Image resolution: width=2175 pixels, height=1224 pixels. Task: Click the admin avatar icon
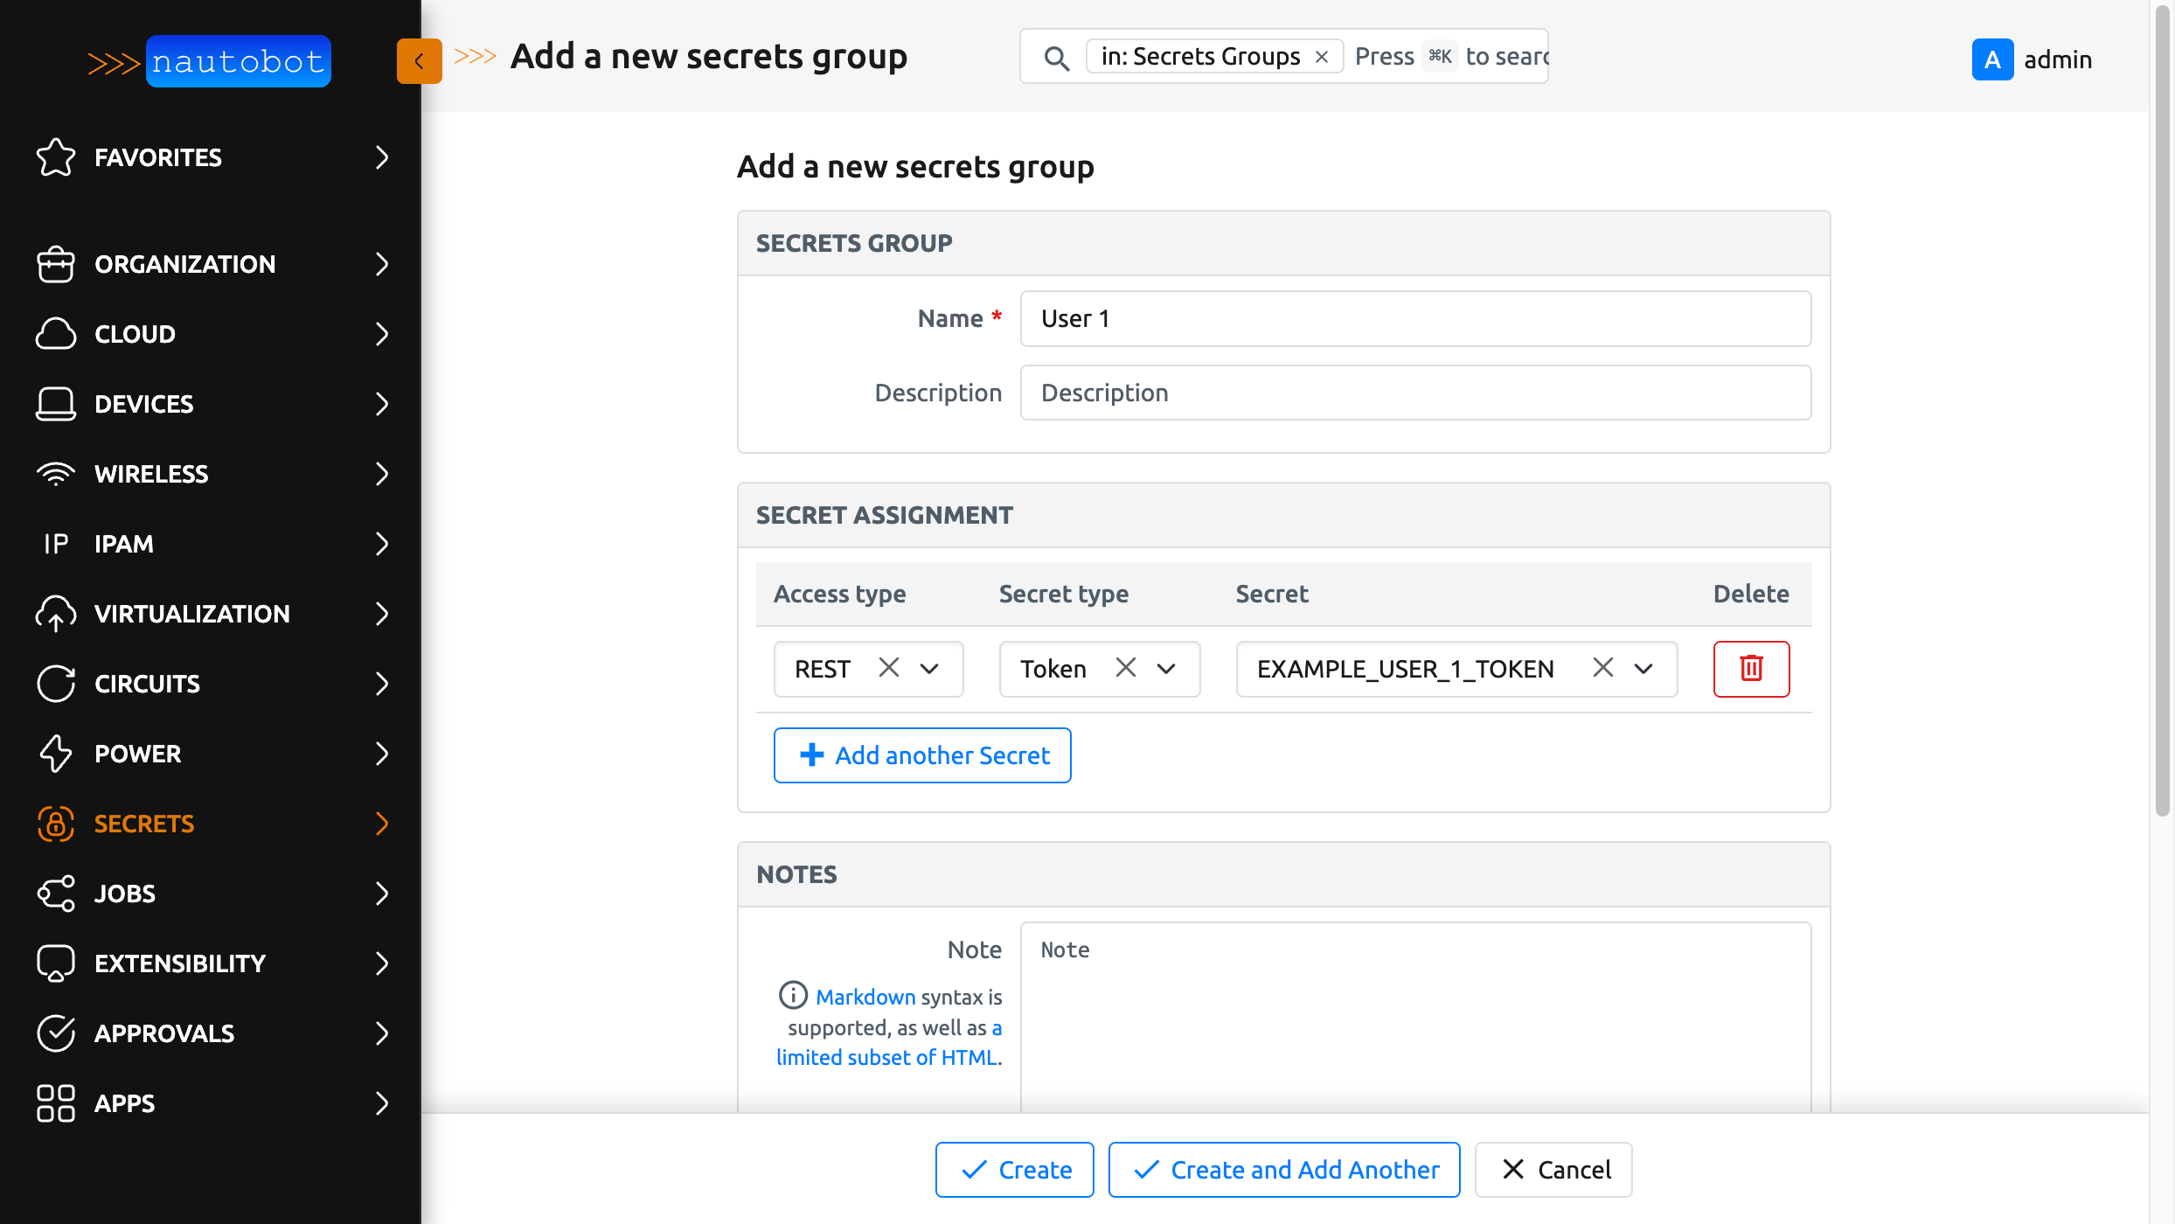pos(1992,59)
